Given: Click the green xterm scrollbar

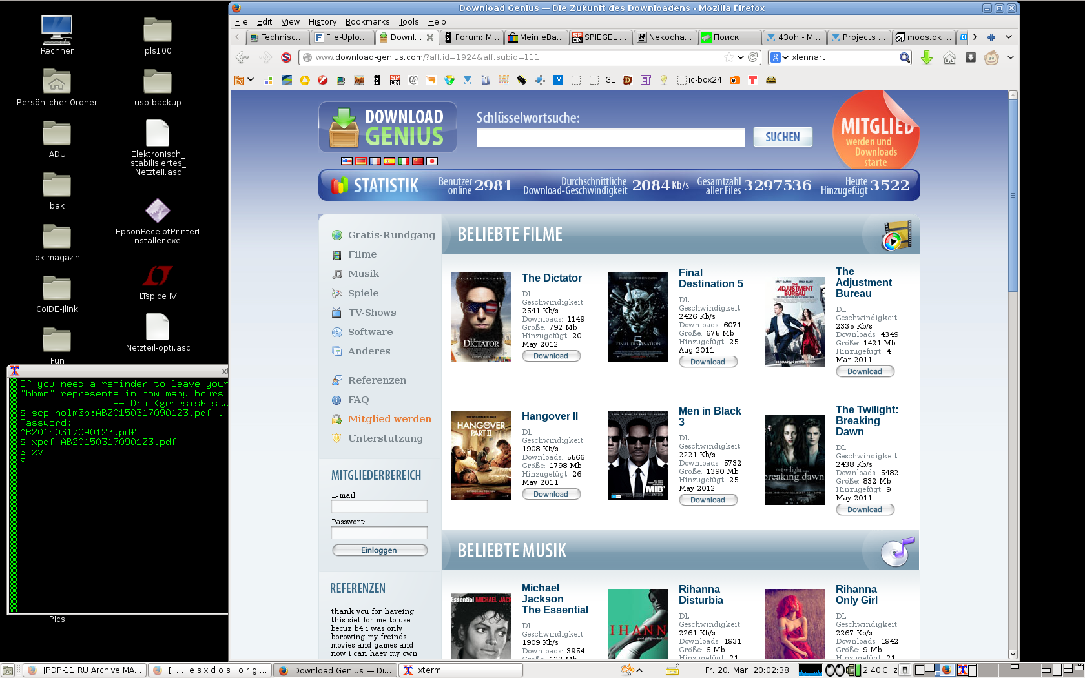Looking at the screenshot, I should pyautogui.click(x=13, y=495).
